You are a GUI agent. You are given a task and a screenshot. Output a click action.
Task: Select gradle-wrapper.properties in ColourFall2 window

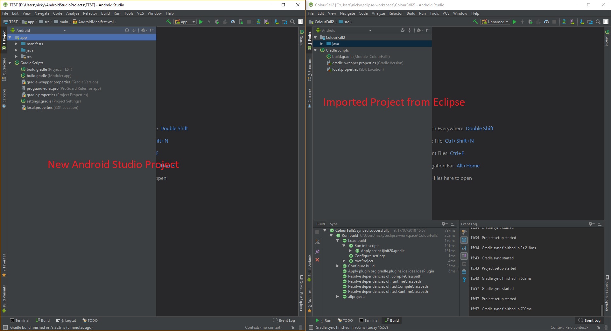[365, 63]
